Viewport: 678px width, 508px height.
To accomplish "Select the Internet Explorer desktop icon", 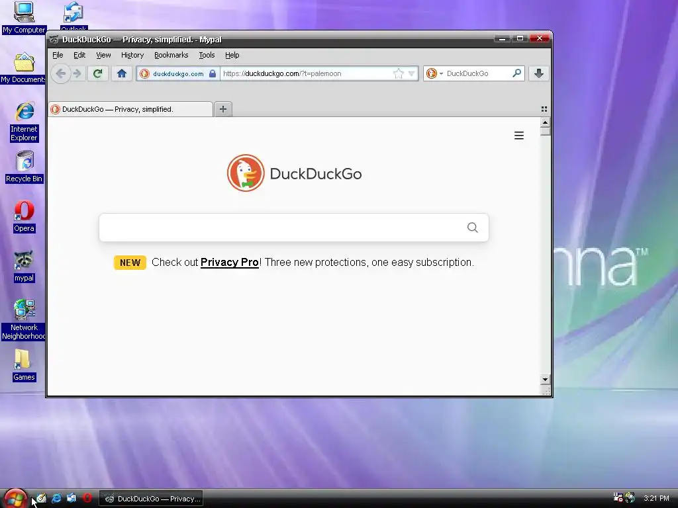I will pos(24,122).
